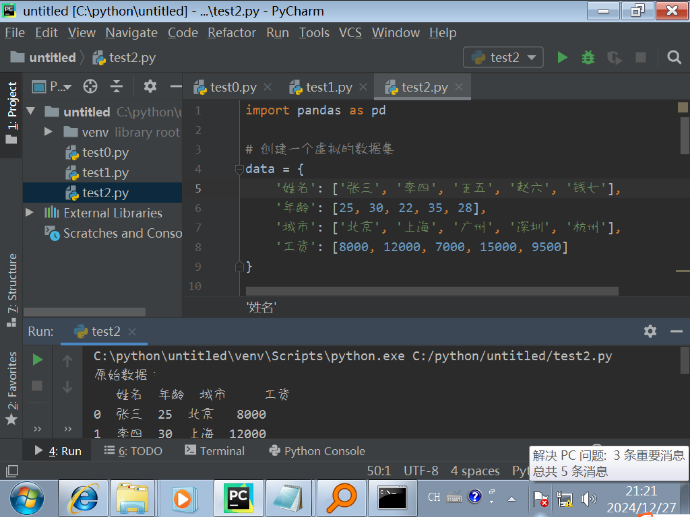Click the CH input language indicator

(433, 497)
